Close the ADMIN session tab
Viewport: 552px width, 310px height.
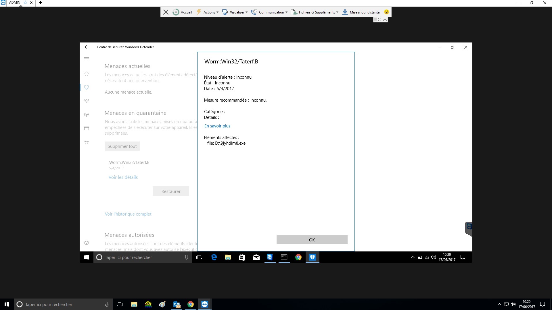[x=32, y=3]
